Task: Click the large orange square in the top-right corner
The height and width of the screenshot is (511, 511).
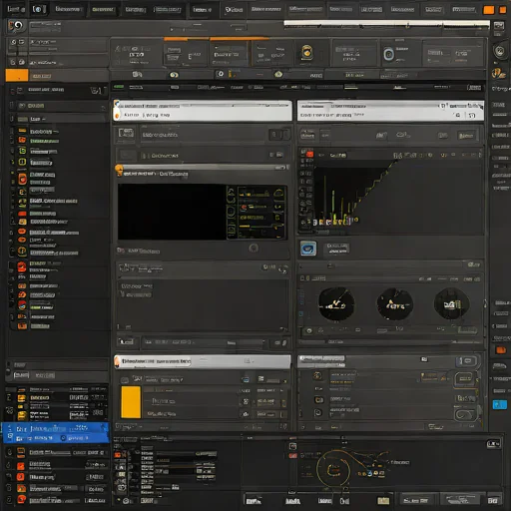Action: pos(489,10)
